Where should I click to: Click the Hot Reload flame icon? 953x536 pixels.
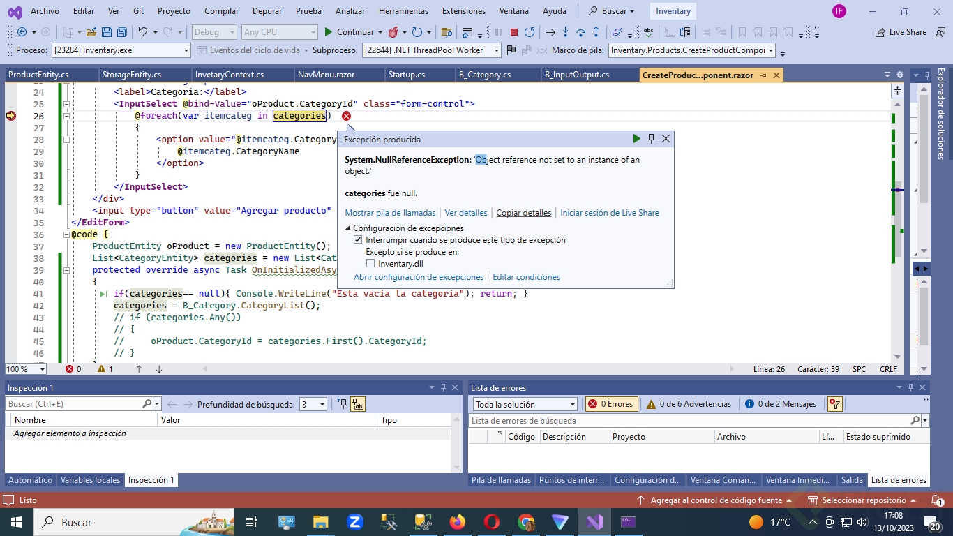point(393,32)
